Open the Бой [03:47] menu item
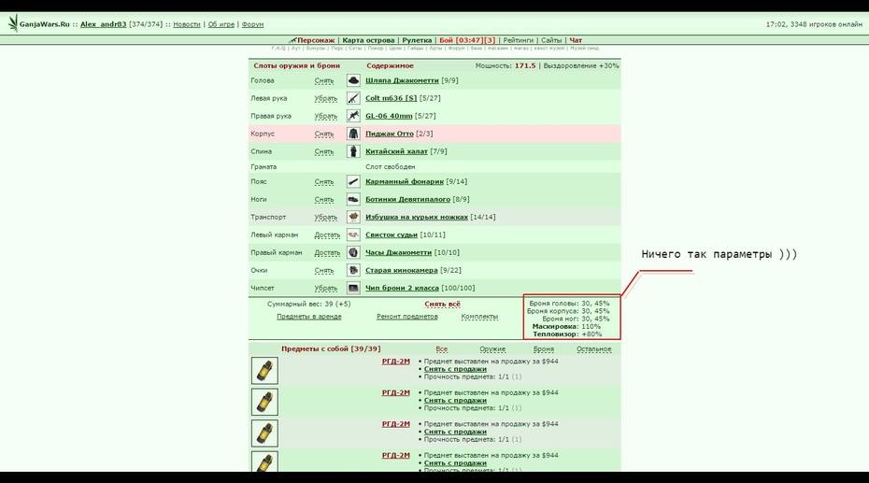 click(x=467, y=40)
